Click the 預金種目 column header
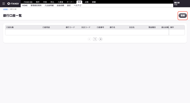Viewport: 190px width, 103px height. coord(152,27)
